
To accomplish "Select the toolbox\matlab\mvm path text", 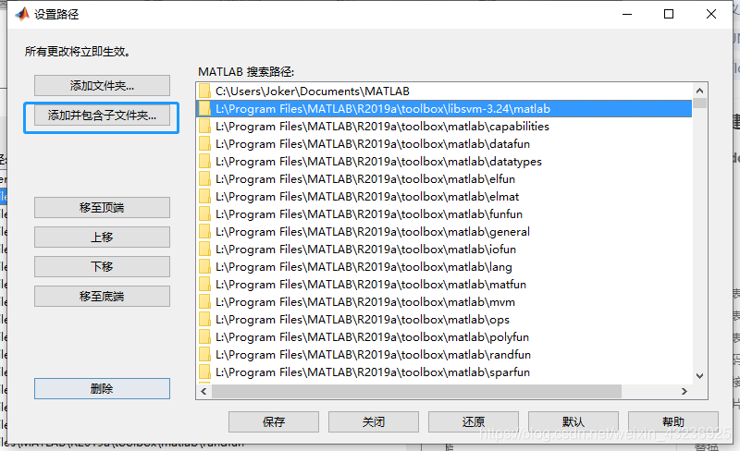I will [365, 302].
